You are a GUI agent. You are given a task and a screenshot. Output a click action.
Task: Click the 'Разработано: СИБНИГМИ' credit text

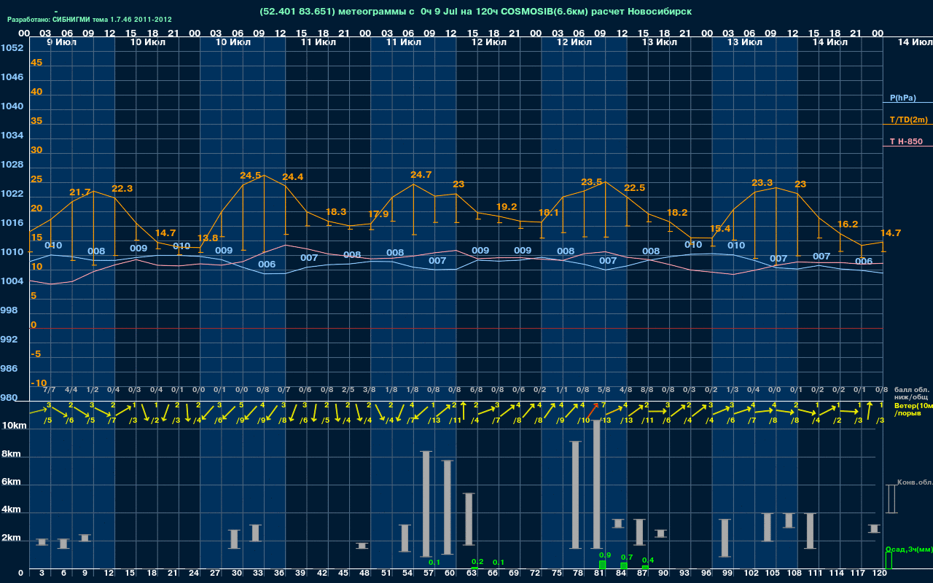[x=90, y=20]
